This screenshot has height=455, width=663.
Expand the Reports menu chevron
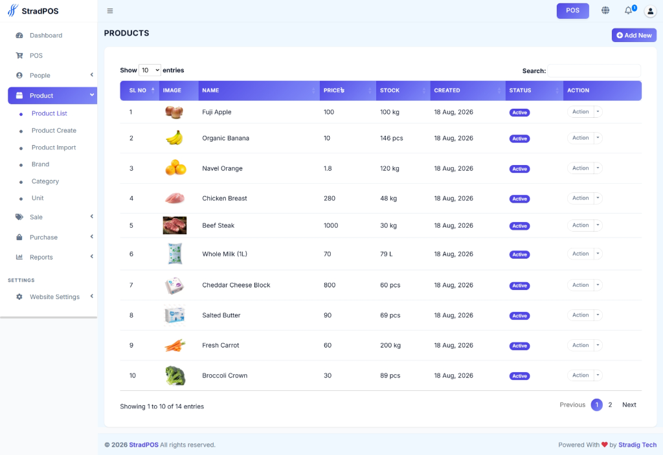[92, 257]
